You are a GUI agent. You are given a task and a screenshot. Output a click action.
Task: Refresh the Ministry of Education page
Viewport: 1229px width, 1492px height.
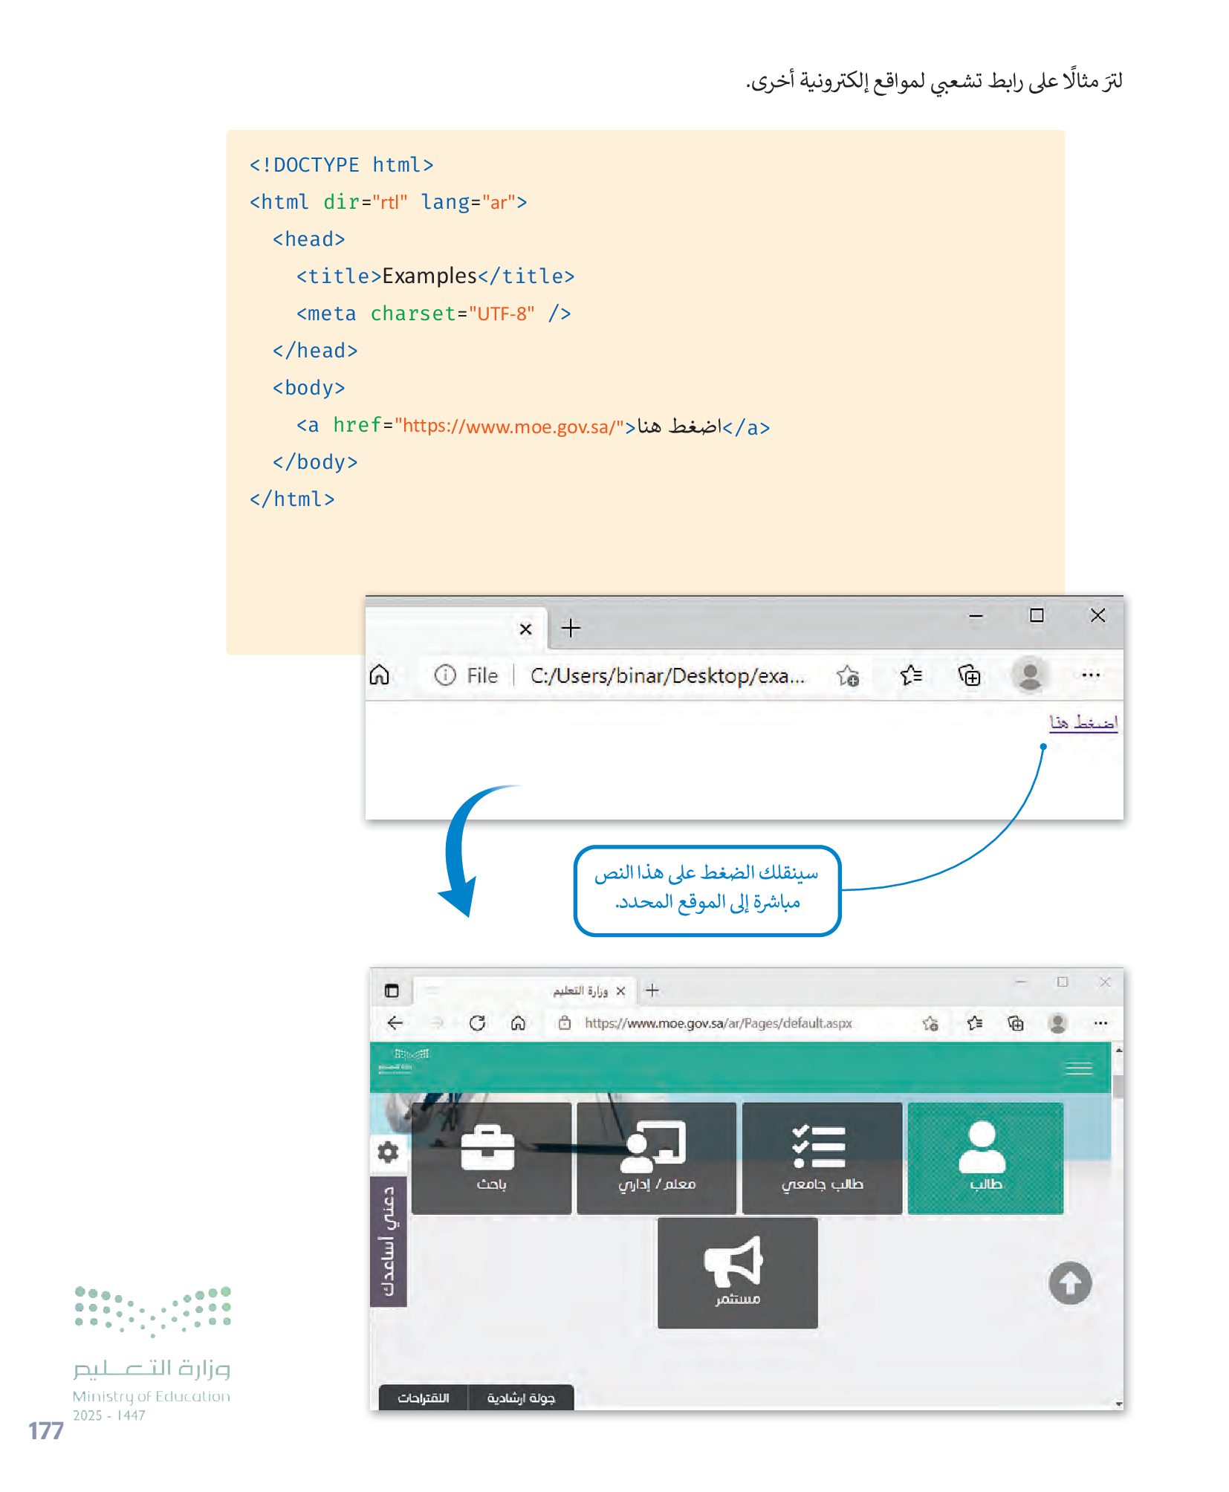(x=477, y=1023)
